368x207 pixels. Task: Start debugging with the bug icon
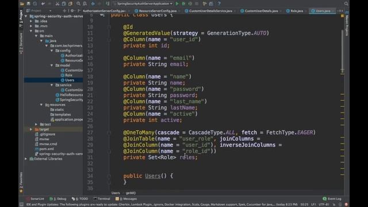click(x=183, y=3)
